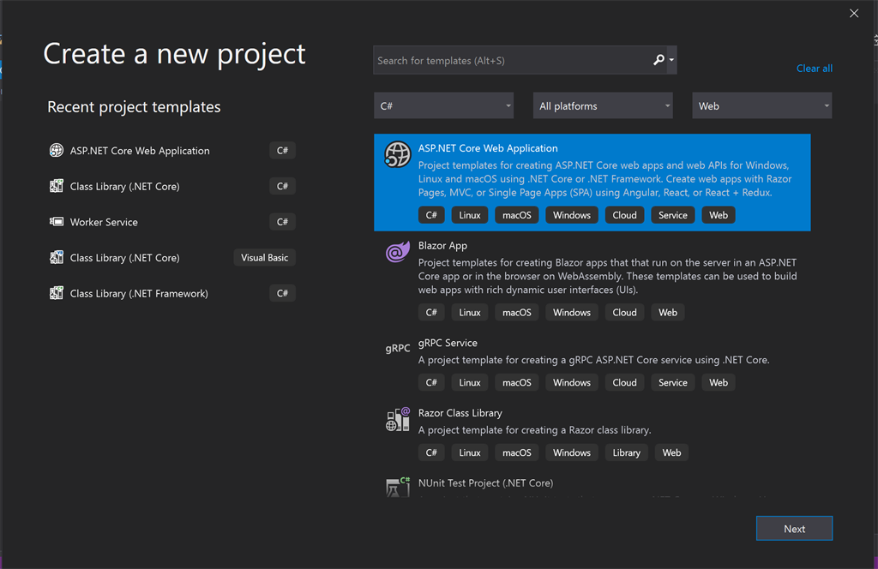Click the ASP.NET Core Web Application globe icon
Screen dimensions: 878x569
[397, 154]
